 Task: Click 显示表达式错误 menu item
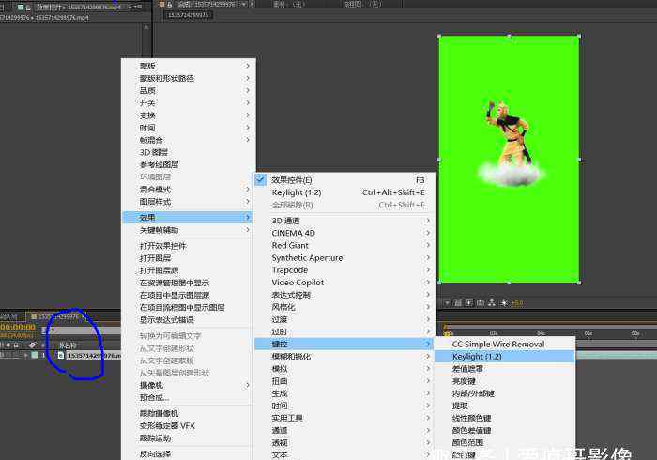pos(188,320)
